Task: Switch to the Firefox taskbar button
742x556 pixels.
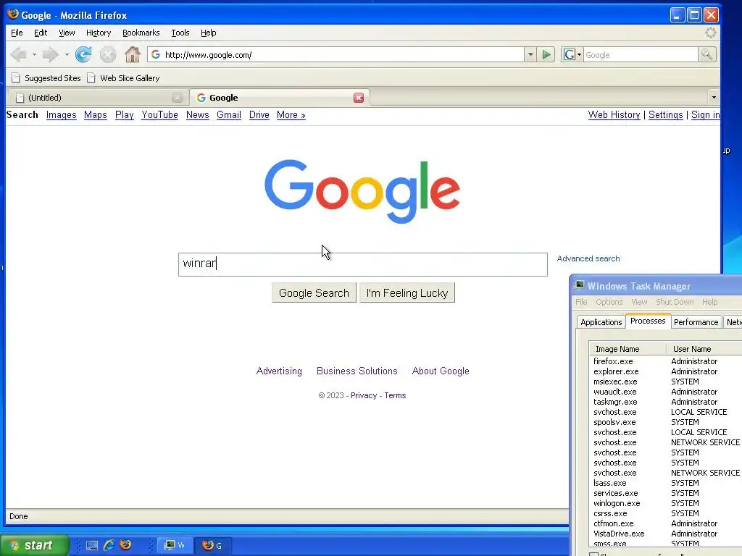Action: point(214,546)
